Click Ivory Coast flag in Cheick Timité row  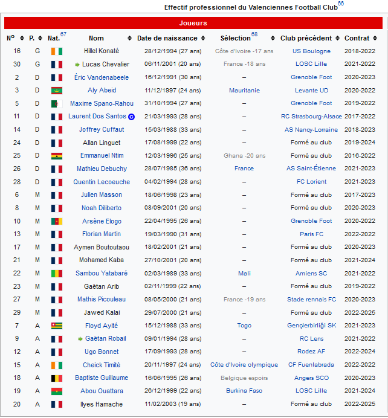[x=57, y=365]
